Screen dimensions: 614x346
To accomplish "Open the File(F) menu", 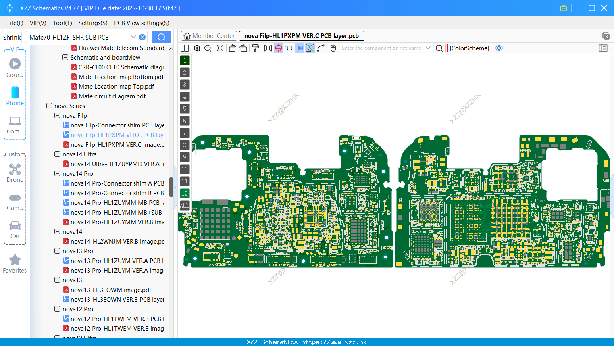I will pos(15,23).
